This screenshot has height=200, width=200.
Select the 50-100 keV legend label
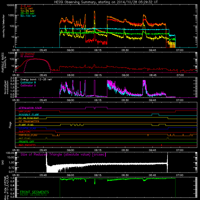click(28, 16)
